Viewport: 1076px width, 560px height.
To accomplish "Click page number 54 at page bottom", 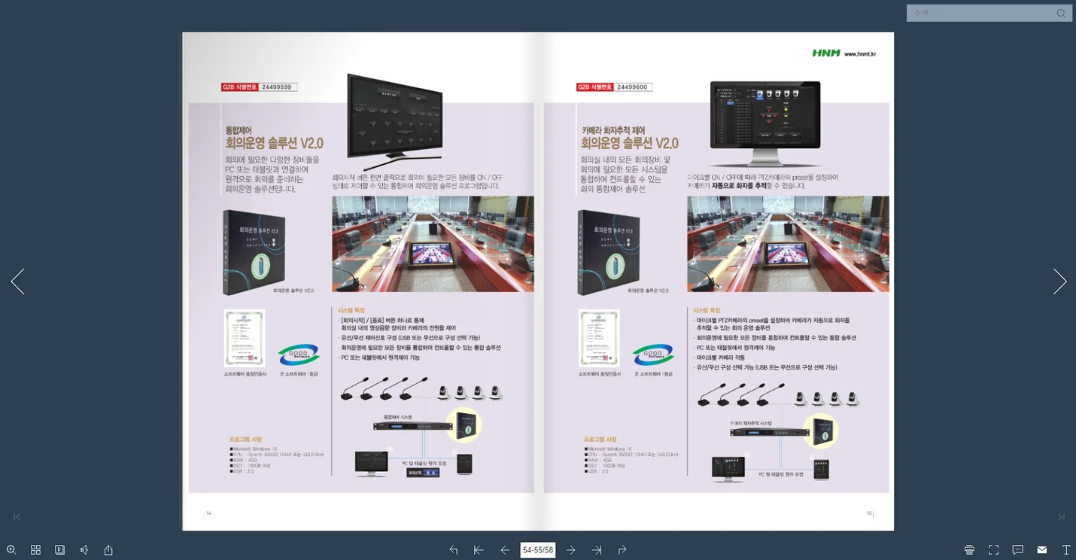I will 208,513.
